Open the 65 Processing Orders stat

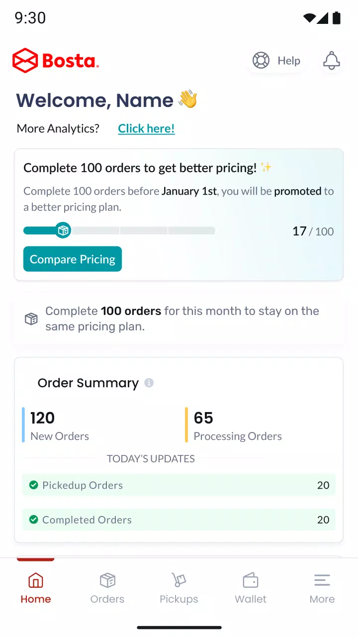coord(234,425)
